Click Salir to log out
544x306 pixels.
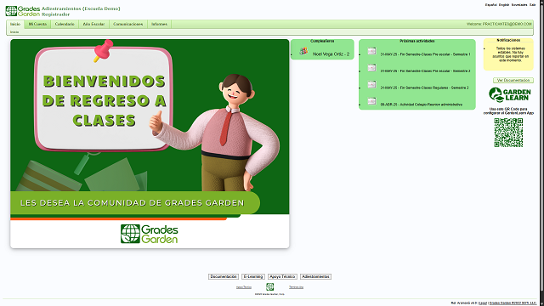(533, 5)
